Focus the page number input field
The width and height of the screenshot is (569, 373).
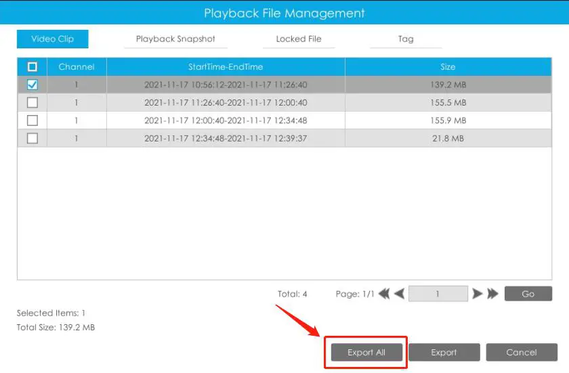click(438, 294)
